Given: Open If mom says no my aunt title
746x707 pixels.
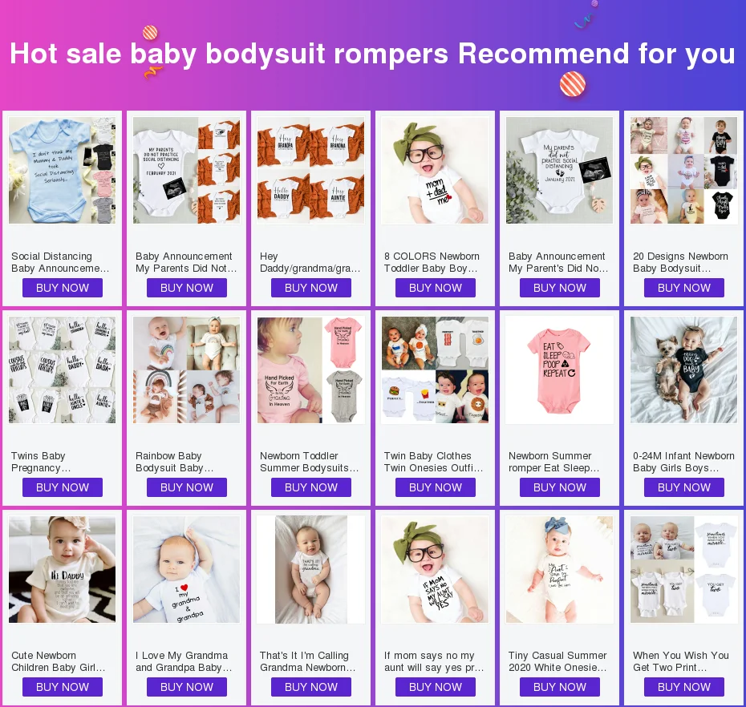Looking at the screenshot, I should click(434, 661).
